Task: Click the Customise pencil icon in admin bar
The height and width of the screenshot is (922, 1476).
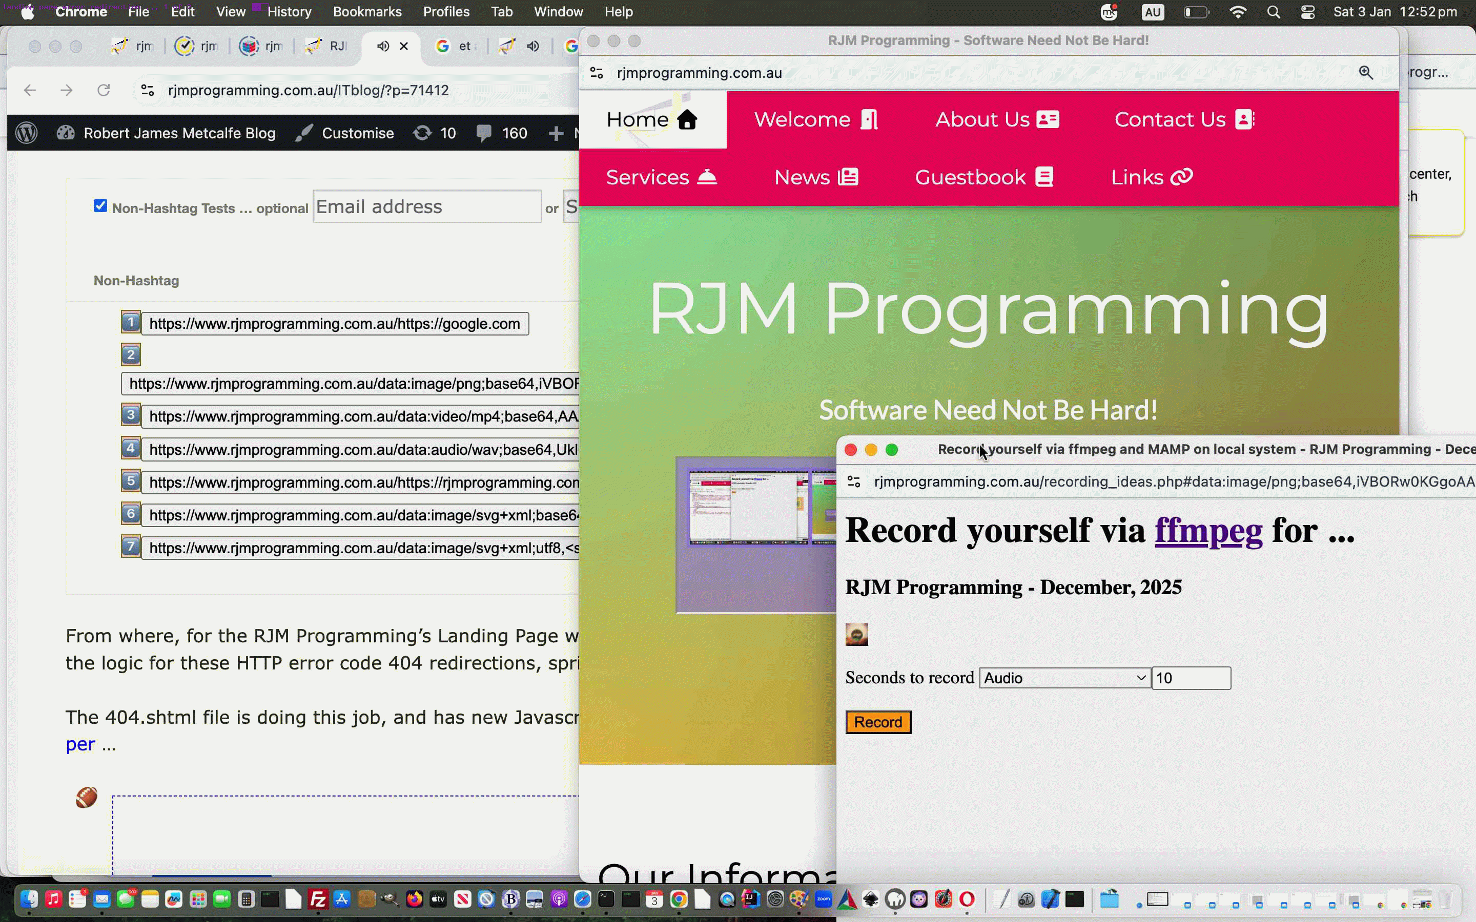Action: [304, 132]
